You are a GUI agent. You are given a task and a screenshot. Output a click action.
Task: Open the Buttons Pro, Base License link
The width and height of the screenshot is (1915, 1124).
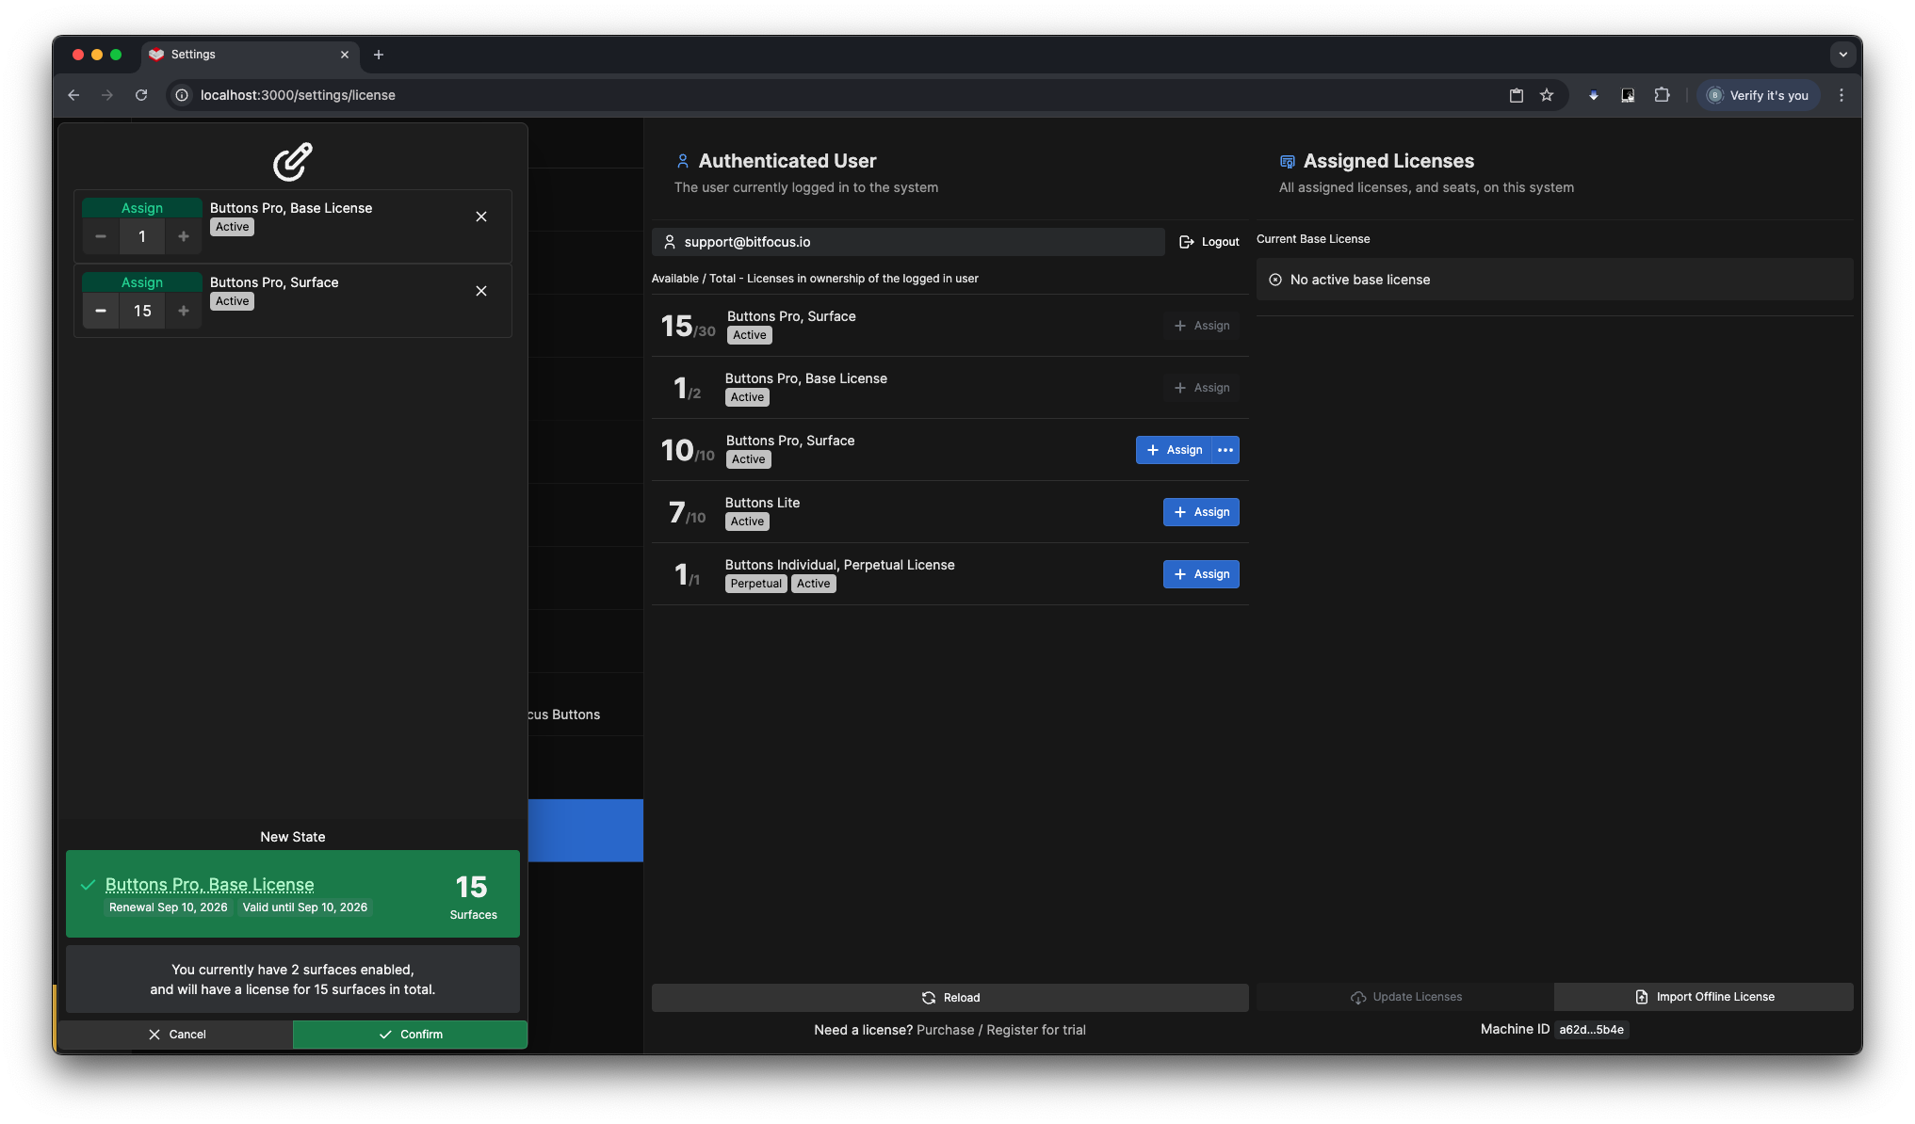(x=210, y=884)
